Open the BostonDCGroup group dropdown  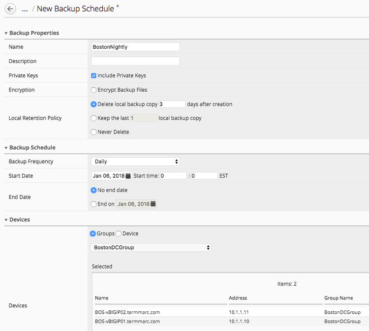(151, 247)
